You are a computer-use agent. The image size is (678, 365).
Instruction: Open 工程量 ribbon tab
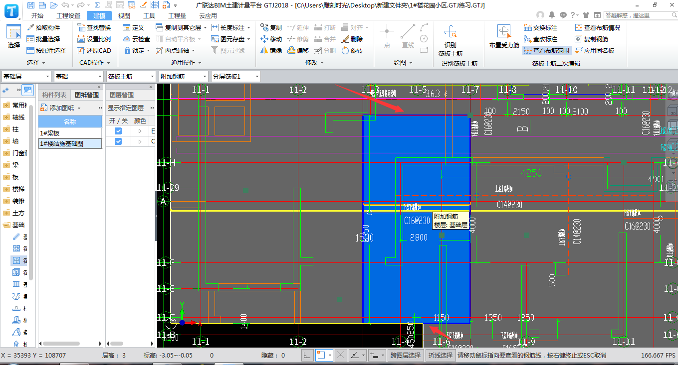[177, 15]
